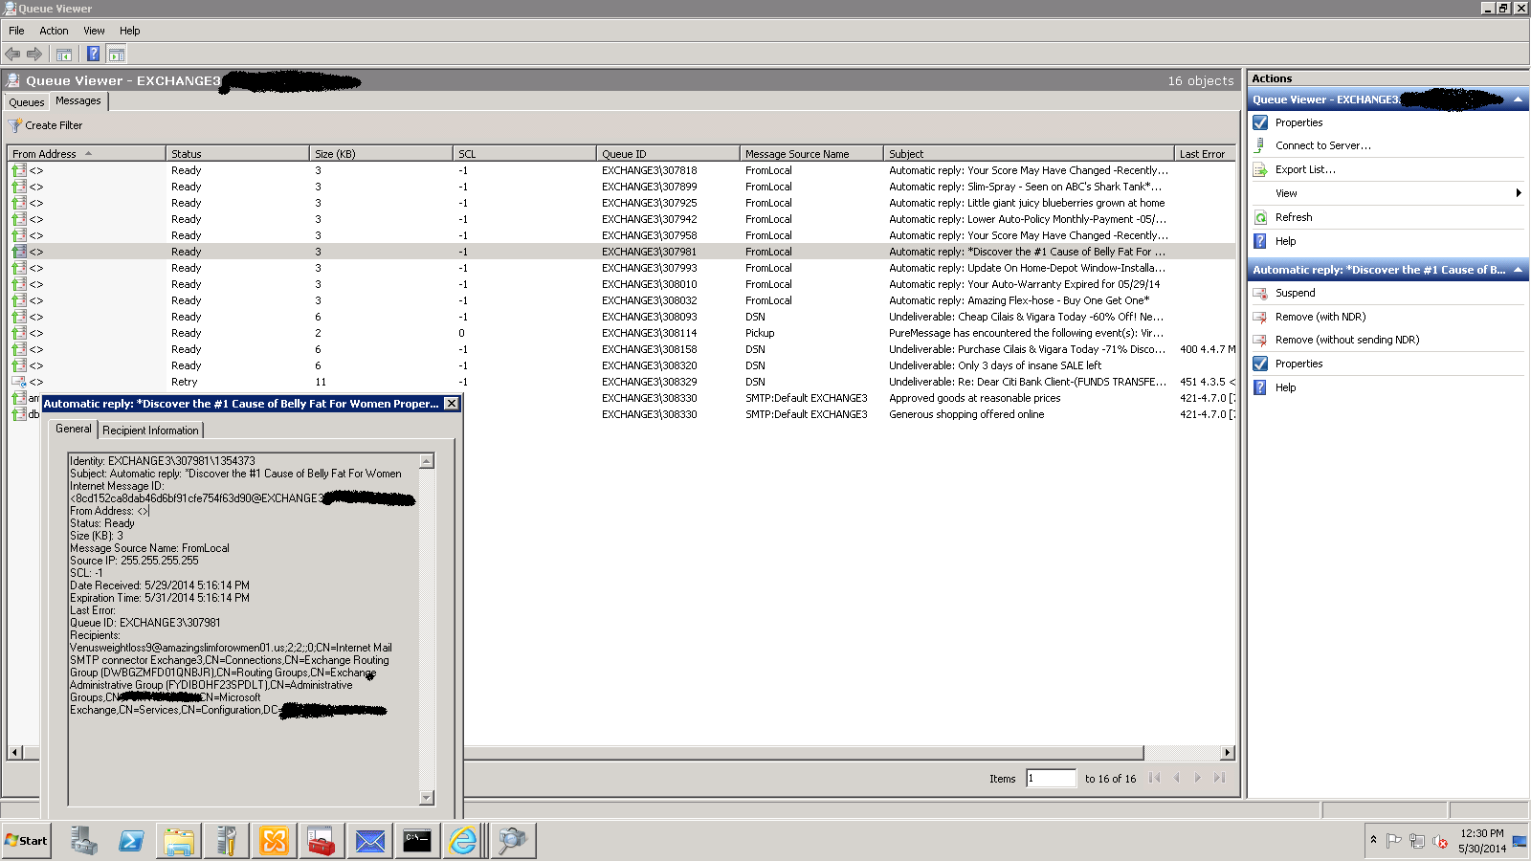Image resolution: width=1531 pixels, height=861 pixels.
Task: Collapse the Automatic reply actions section
Action: pyautogui.click(x=1518, y=270)
